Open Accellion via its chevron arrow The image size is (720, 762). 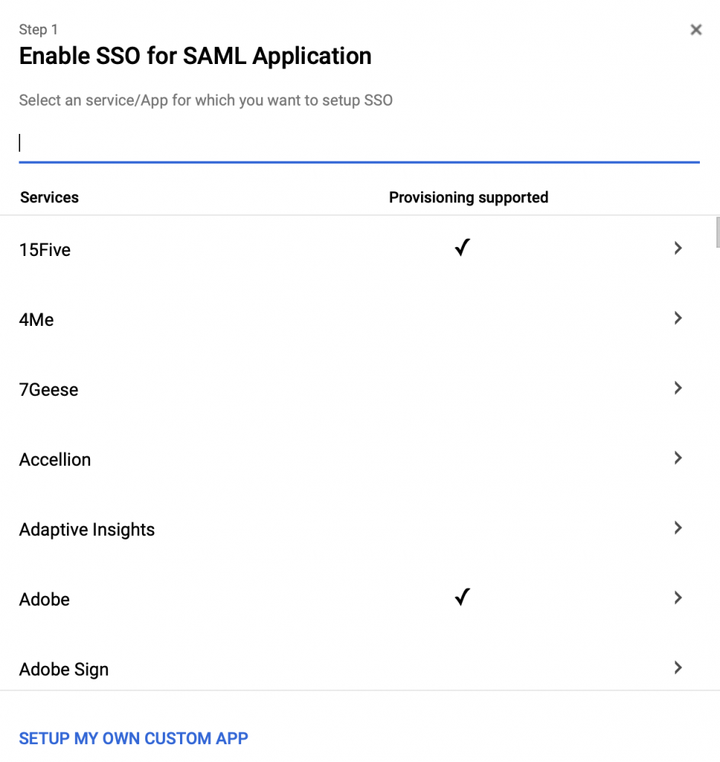[678, 458]
